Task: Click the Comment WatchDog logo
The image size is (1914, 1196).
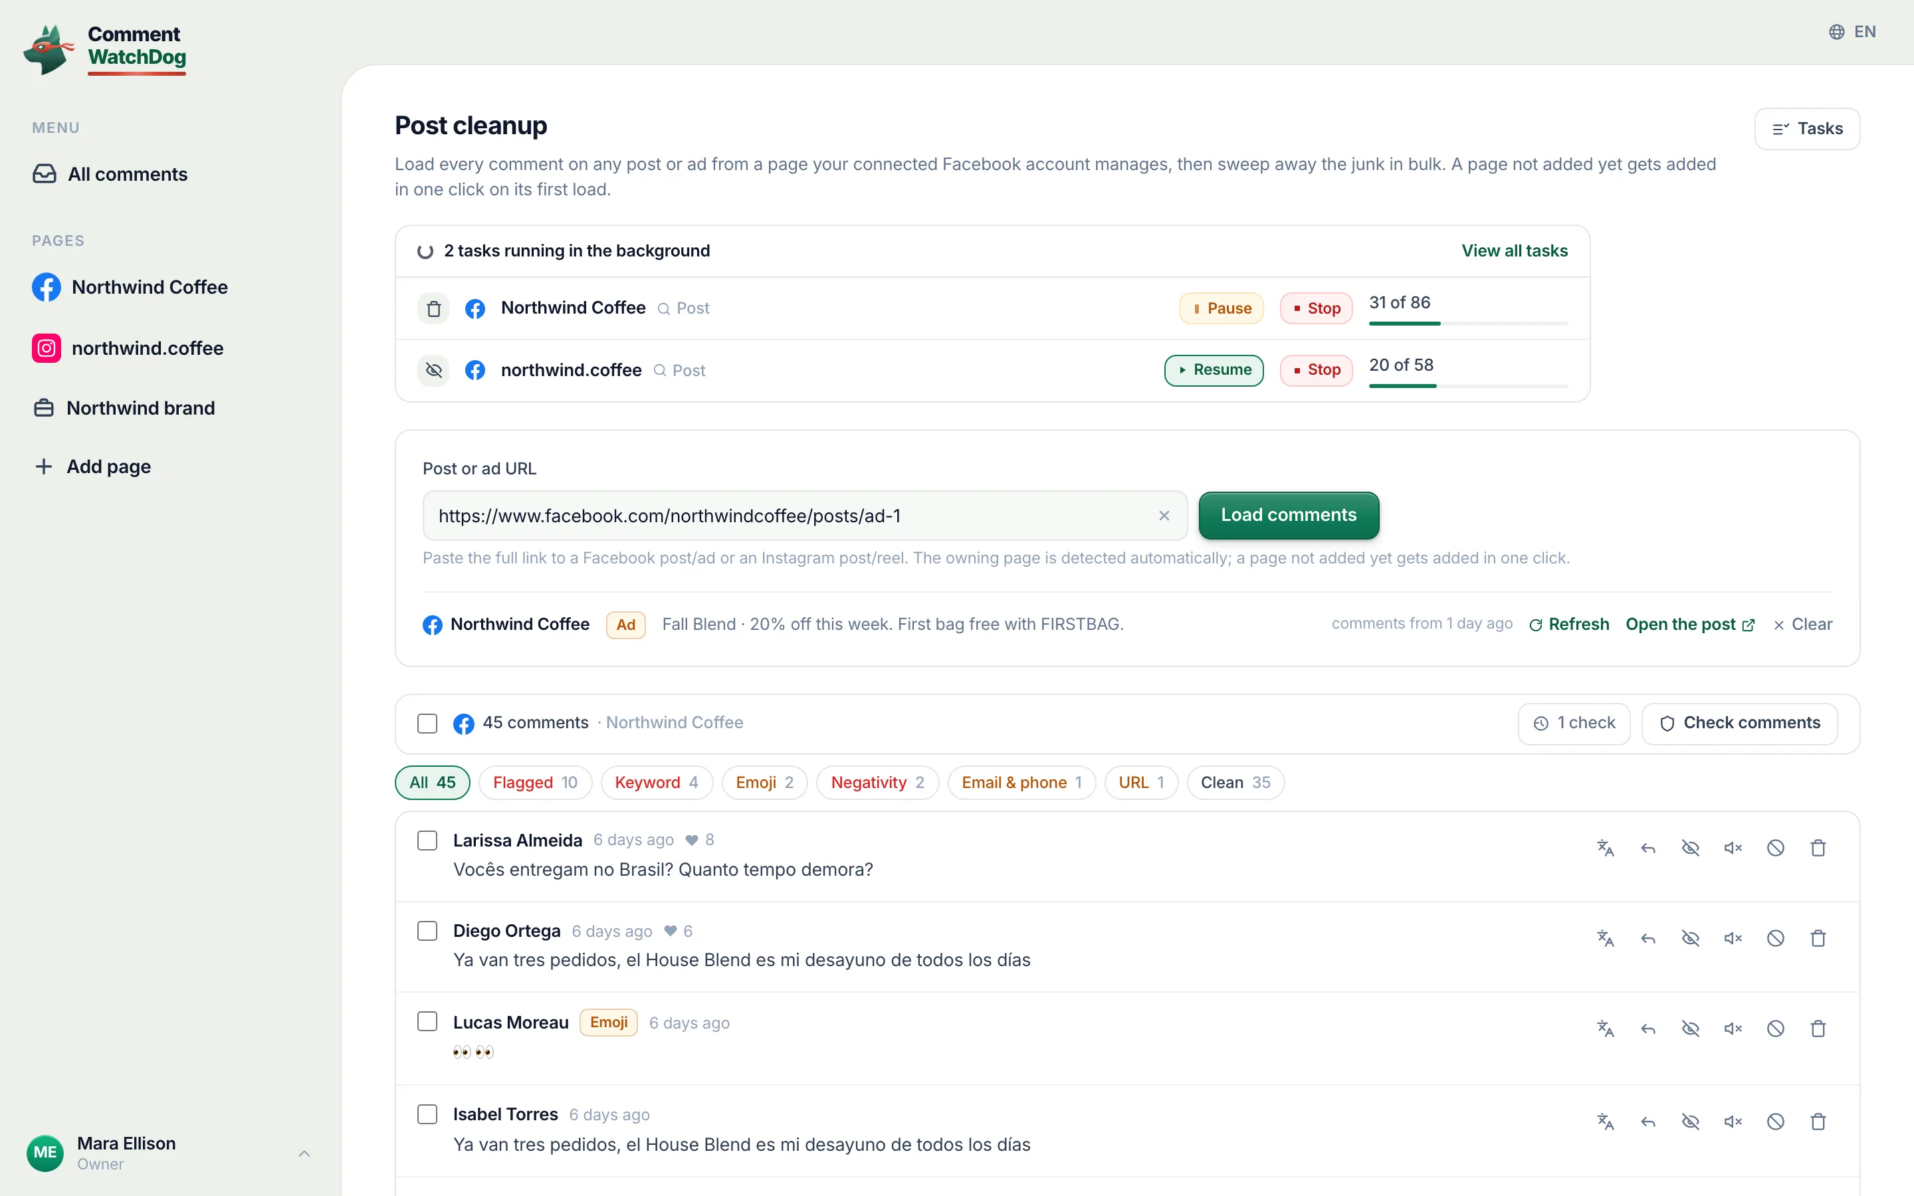Action: click(x=105, y=49)
